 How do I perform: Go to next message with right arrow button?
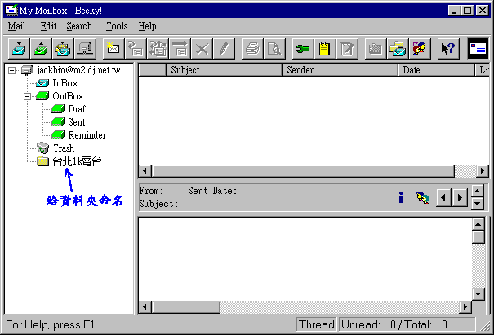[x=460, y=197]
